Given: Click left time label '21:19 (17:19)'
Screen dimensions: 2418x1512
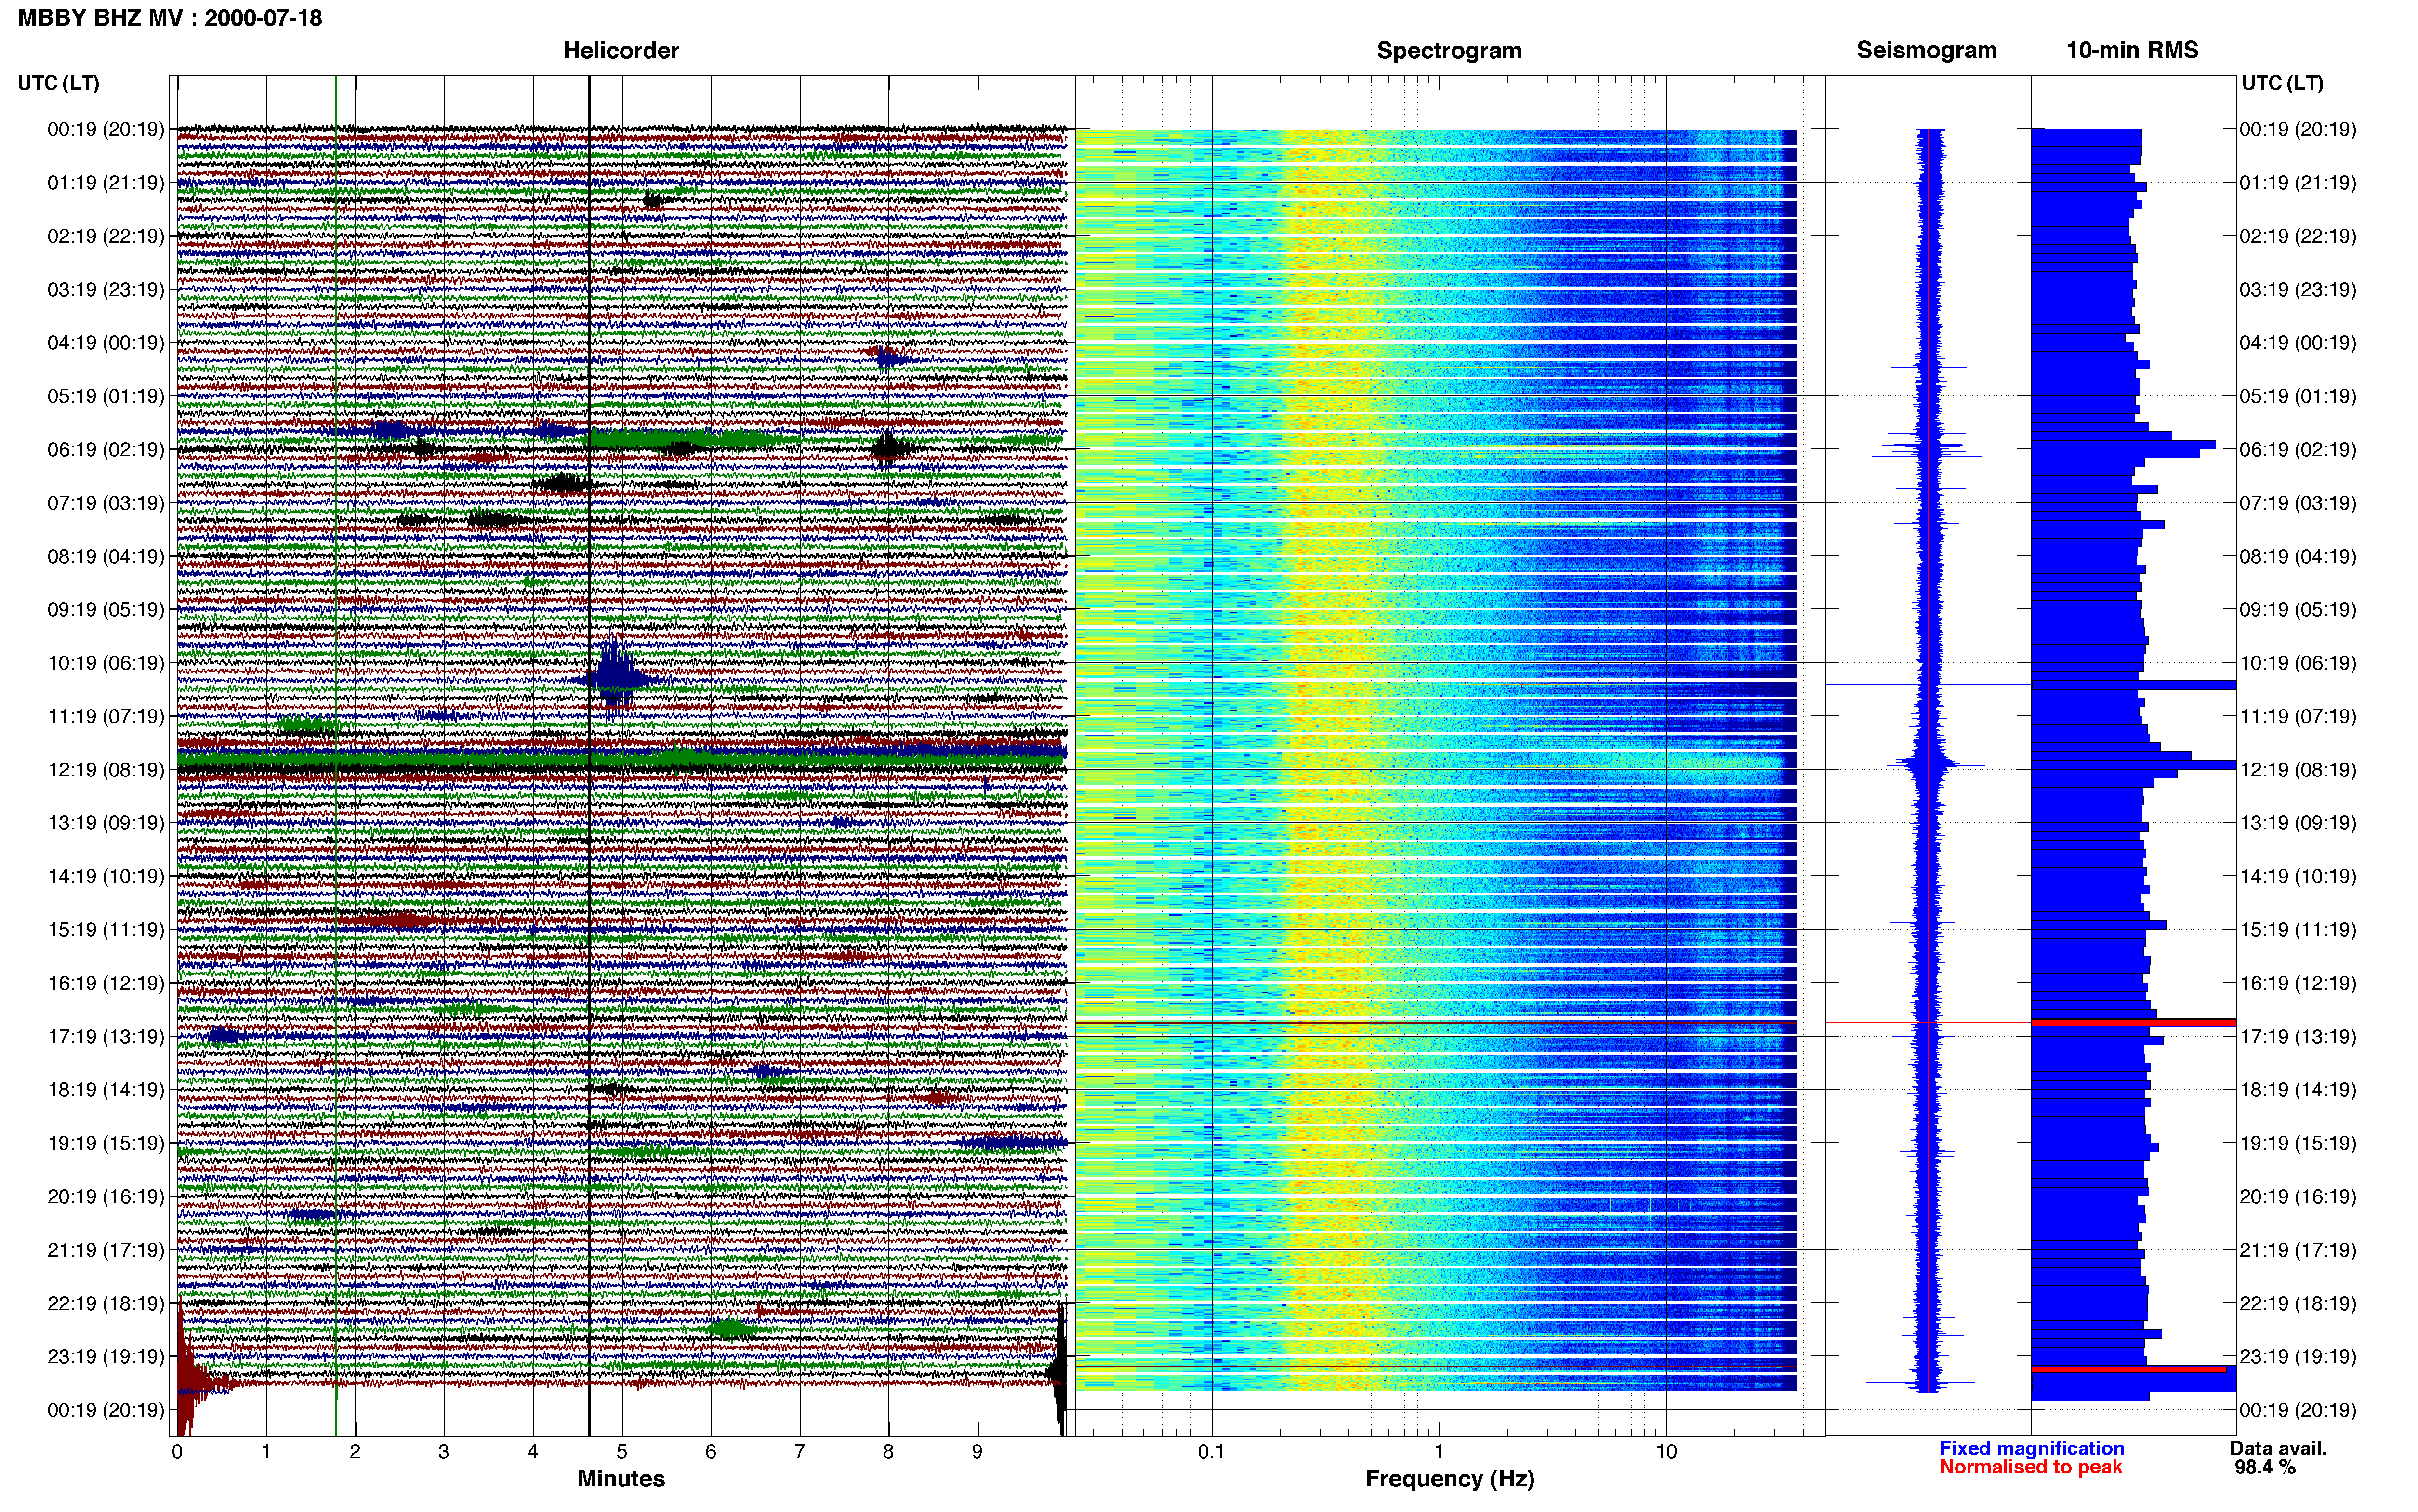Looking at the screenshot, I should pos(106,1250).
